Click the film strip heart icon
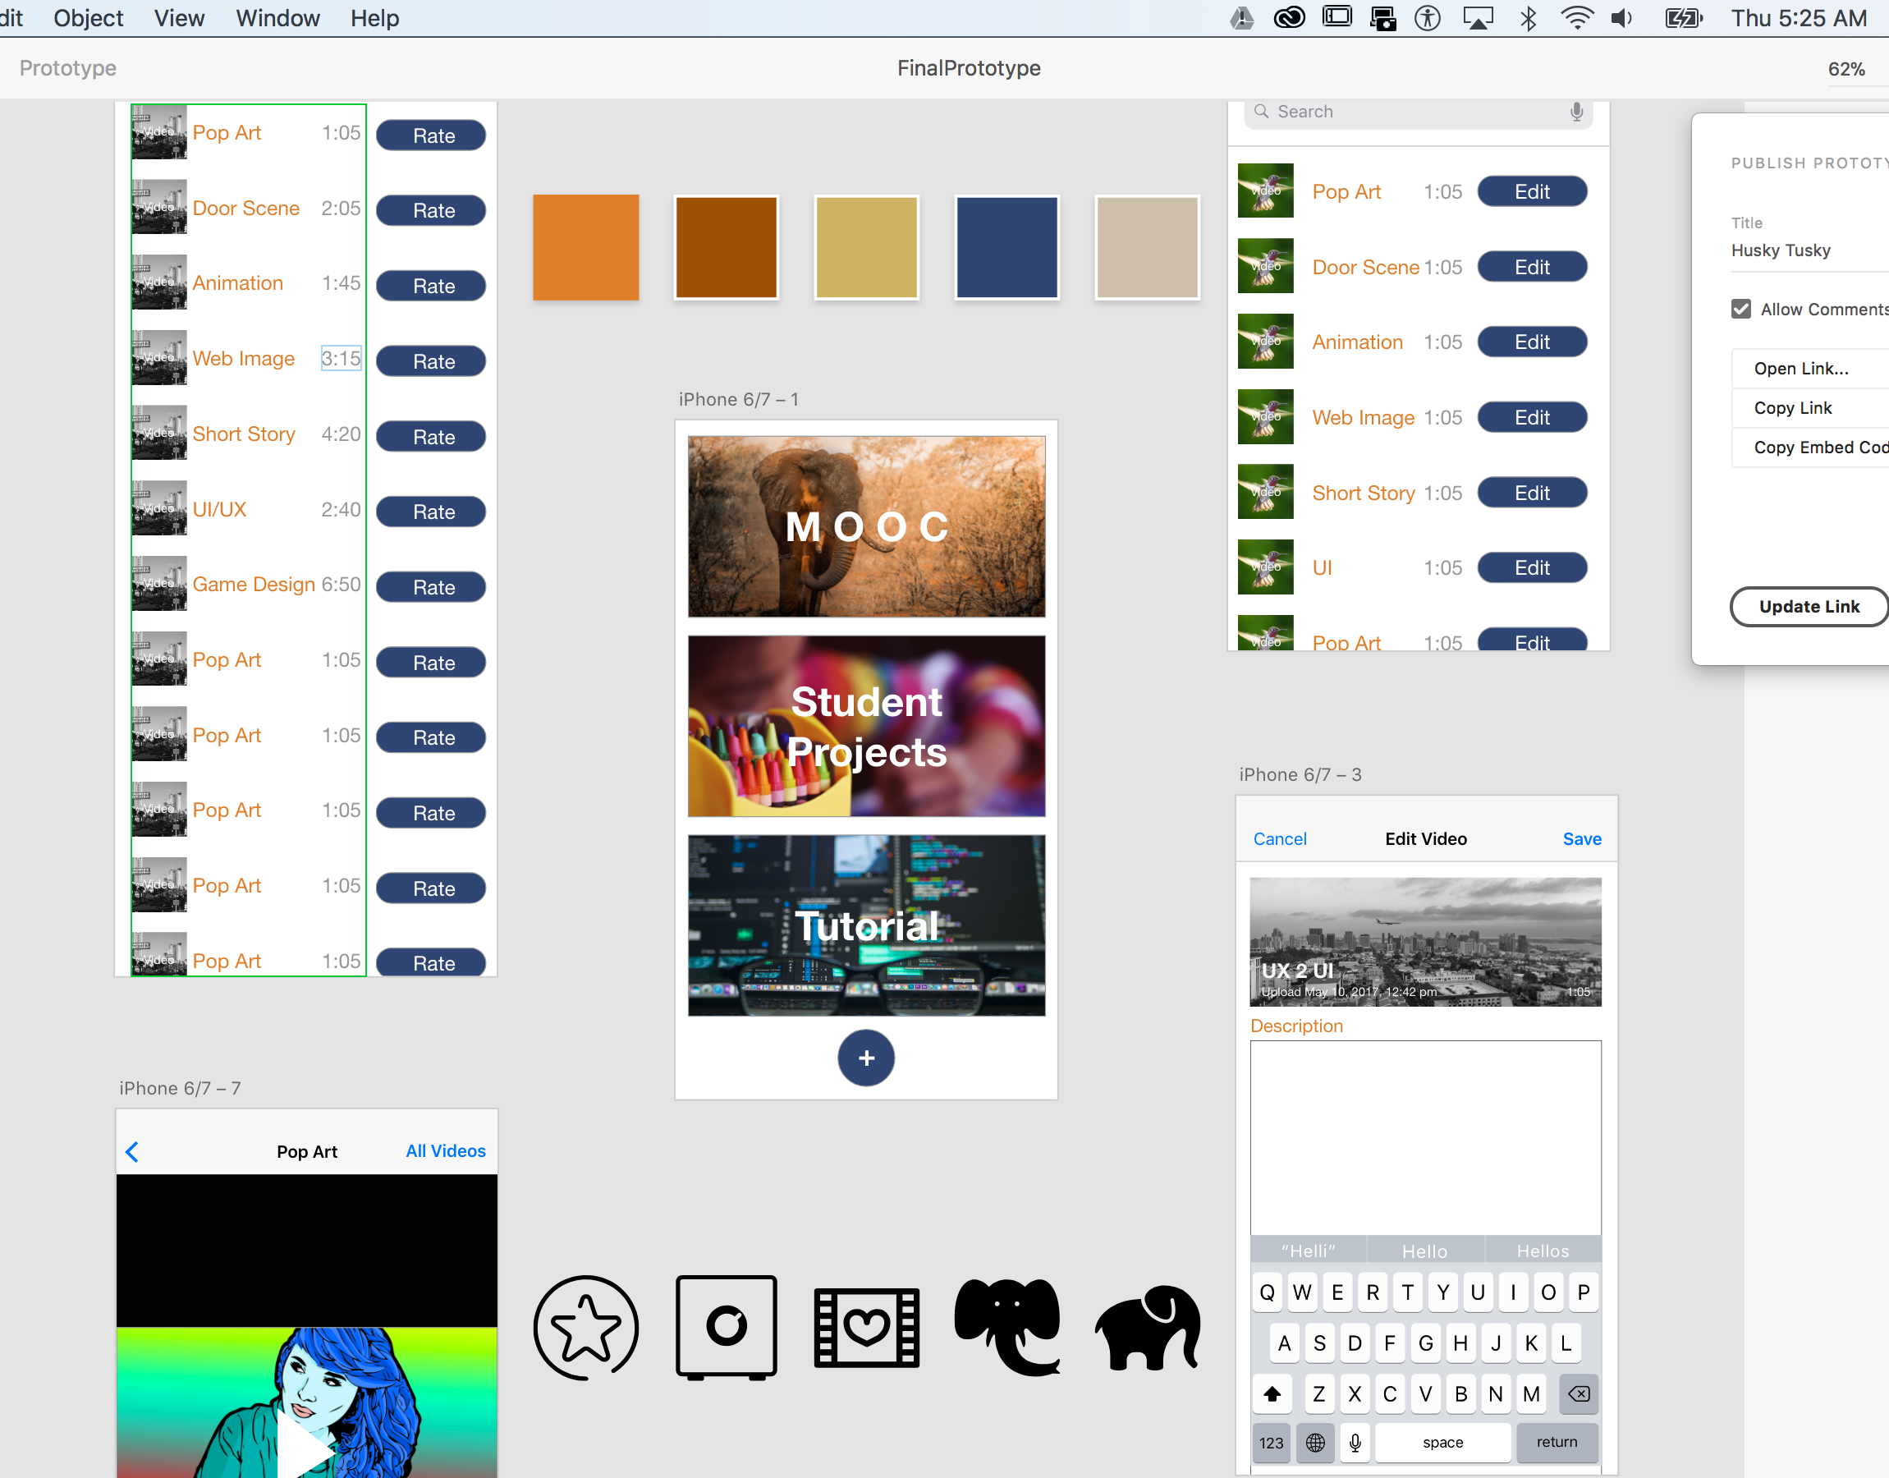The height and width of the screenshot is (1478, 1889). point(866,1327)
